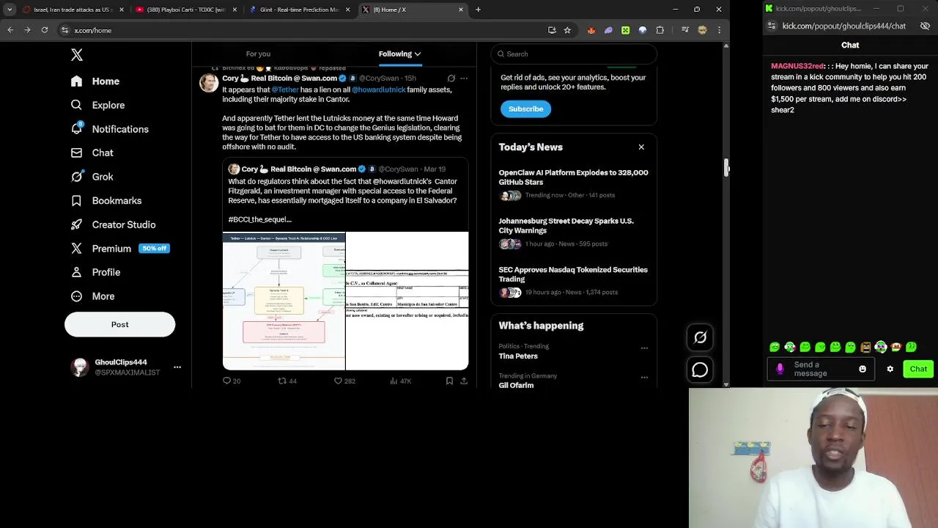Screen dimensions: 938x528
Task: Open the emoji picker in Kick chat
Action: point(863,369)
